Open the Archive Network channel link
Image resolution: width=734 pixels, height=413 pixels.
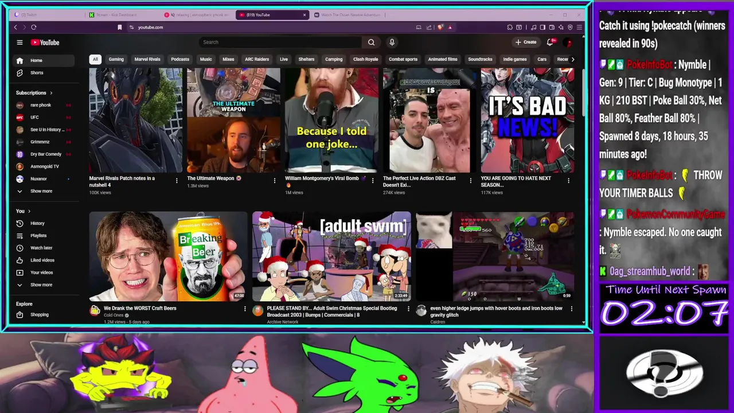point(283,322)
